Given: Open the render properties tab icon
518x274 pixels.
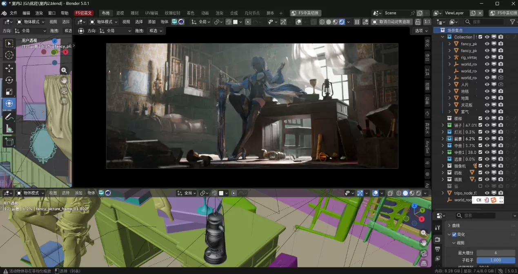Looking at the screenshot, I should [437, 239].
